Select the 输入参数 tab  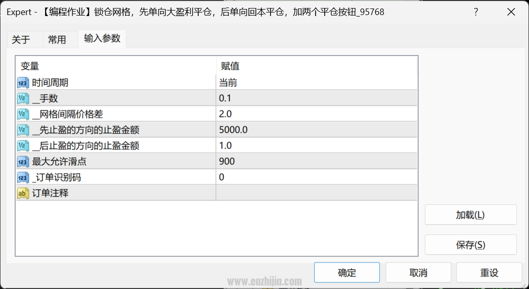click(102, 39)
